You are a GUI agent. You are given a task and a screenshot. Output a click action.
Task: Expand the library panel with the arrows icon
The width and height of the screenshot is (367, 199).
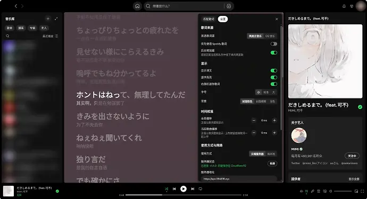point(56,19)
